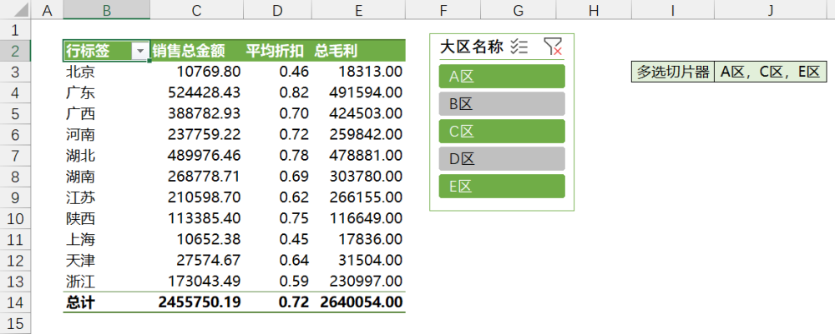Click the grand total 2455750.19
This screenshot has height=334, width=835.
click(x=196, y=302)
